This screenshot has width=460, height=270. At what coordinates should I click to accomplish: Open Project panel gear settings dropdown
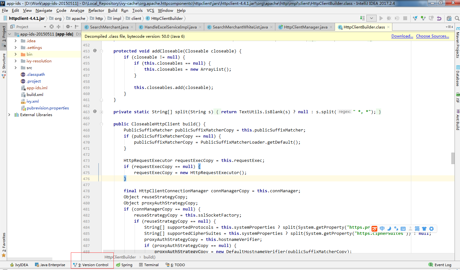click(x=69, y=27)
